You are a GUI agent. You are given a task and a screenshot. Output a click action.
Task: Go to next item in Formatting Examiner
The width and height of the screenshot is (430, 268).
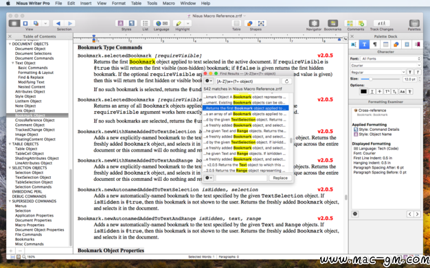[417, 214]
